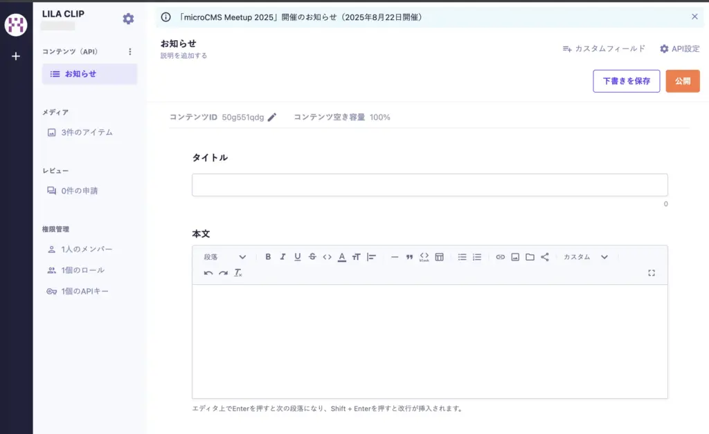Open 1個のロール roles page

tap(76, 270)
